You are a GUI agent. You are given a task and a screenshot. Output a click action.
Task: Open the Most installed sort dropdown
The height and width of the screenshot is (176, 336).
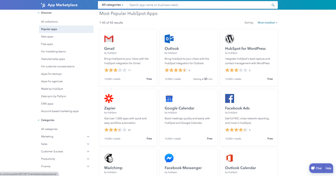[x=267, y=22]
